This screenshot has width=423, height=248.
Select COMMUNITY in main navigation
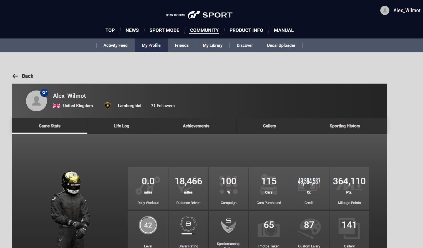click(x=204, y=30)
